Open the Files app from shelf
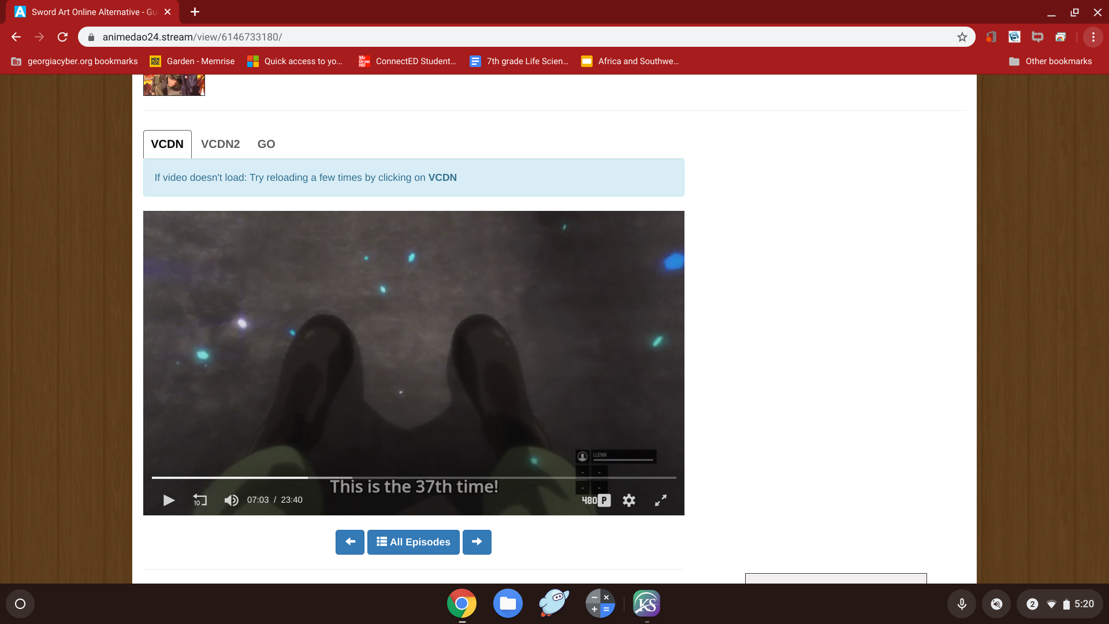 pos(508,604)
